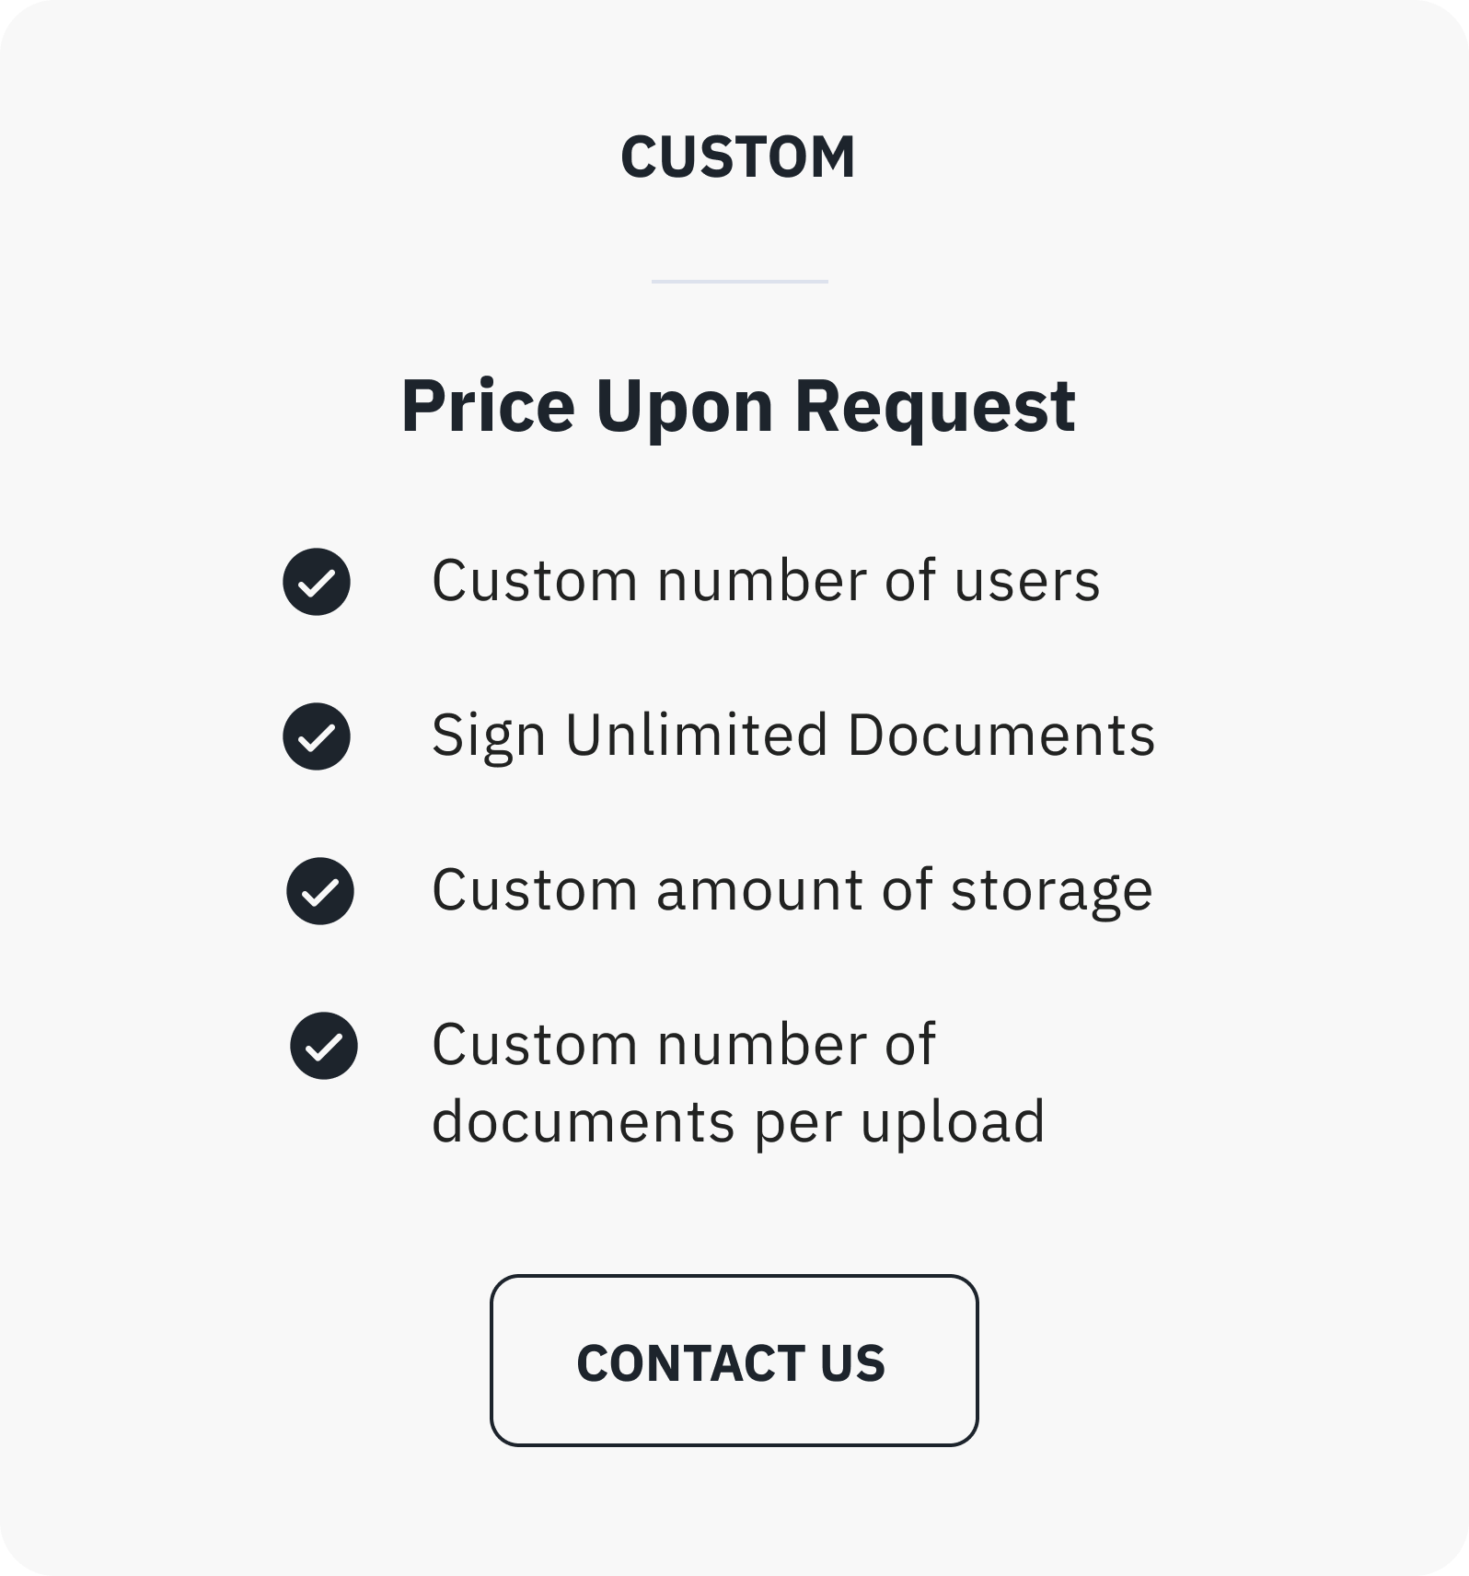
Task: Click the 'Custom number of users' feature text
Action: point(766,581)
